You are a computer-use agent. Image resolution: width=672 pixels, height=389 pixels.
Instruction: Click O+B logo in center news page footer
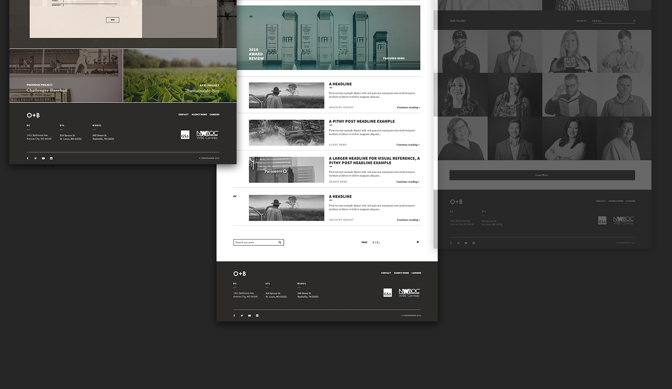tap(240, 274)
